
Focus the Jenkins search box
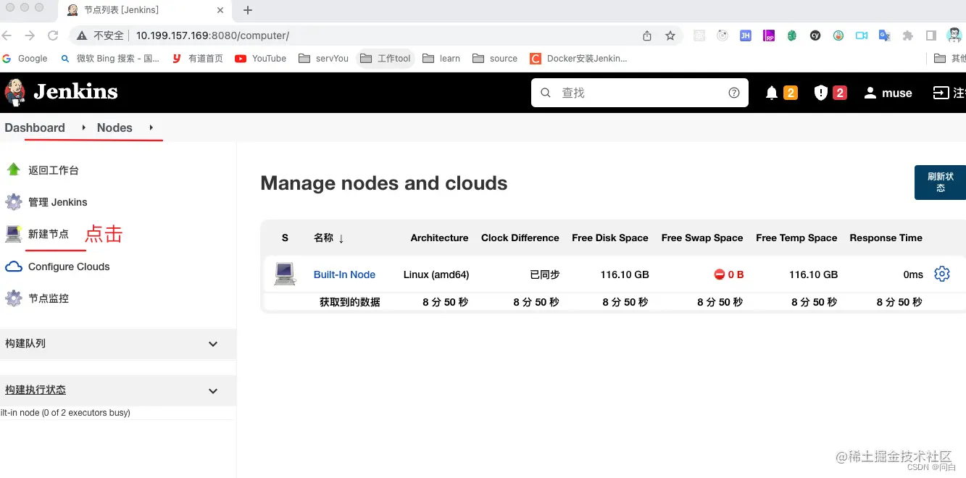(639, 93)
